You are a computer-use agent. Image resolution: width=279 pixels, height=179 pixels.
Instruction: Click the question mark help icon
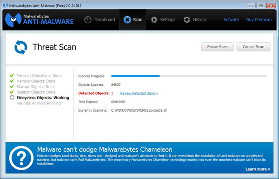pos(21,158)
